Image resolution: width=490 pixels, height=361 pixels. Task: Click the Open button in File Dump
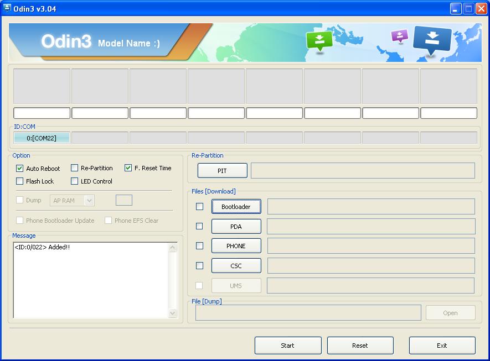point(450,313)
